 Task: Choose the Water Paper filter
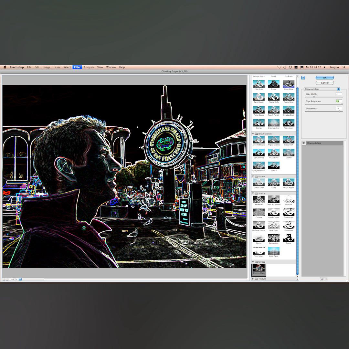click(274, 251)
